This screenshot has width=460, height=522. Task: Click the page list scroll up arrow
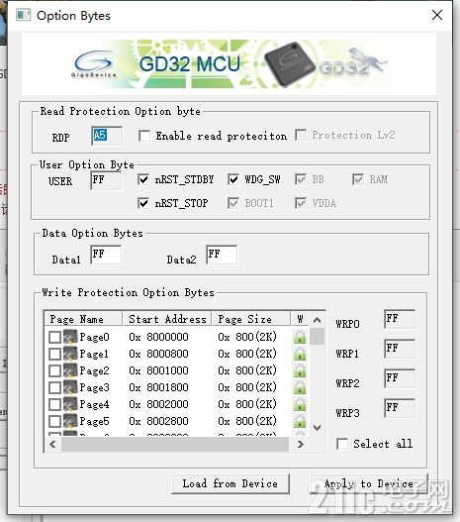(318, 320)
